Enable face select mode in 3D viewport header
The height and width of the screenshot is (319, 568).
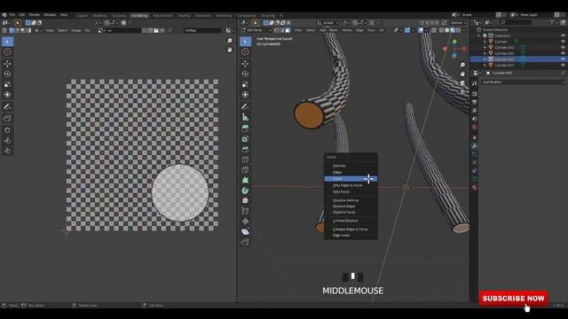click(x=288, y=30)
